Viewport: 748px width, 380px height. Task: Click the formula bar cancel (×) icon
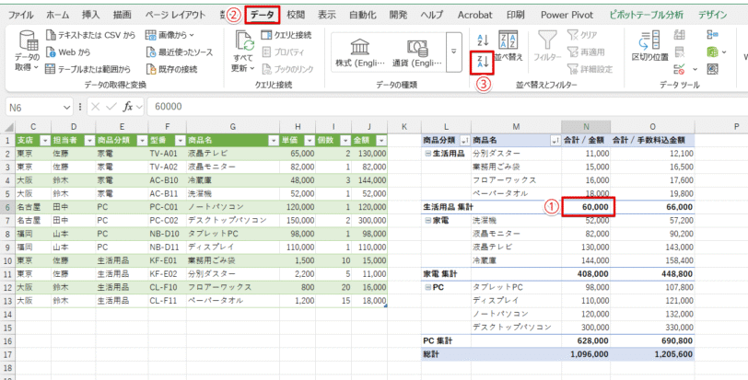(95, 107)
